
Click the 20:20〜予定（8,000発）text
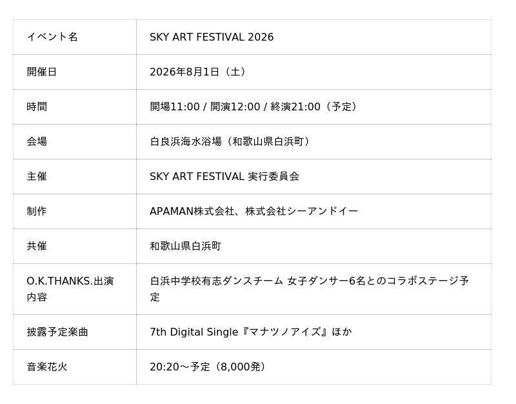[x=207, y=367]
